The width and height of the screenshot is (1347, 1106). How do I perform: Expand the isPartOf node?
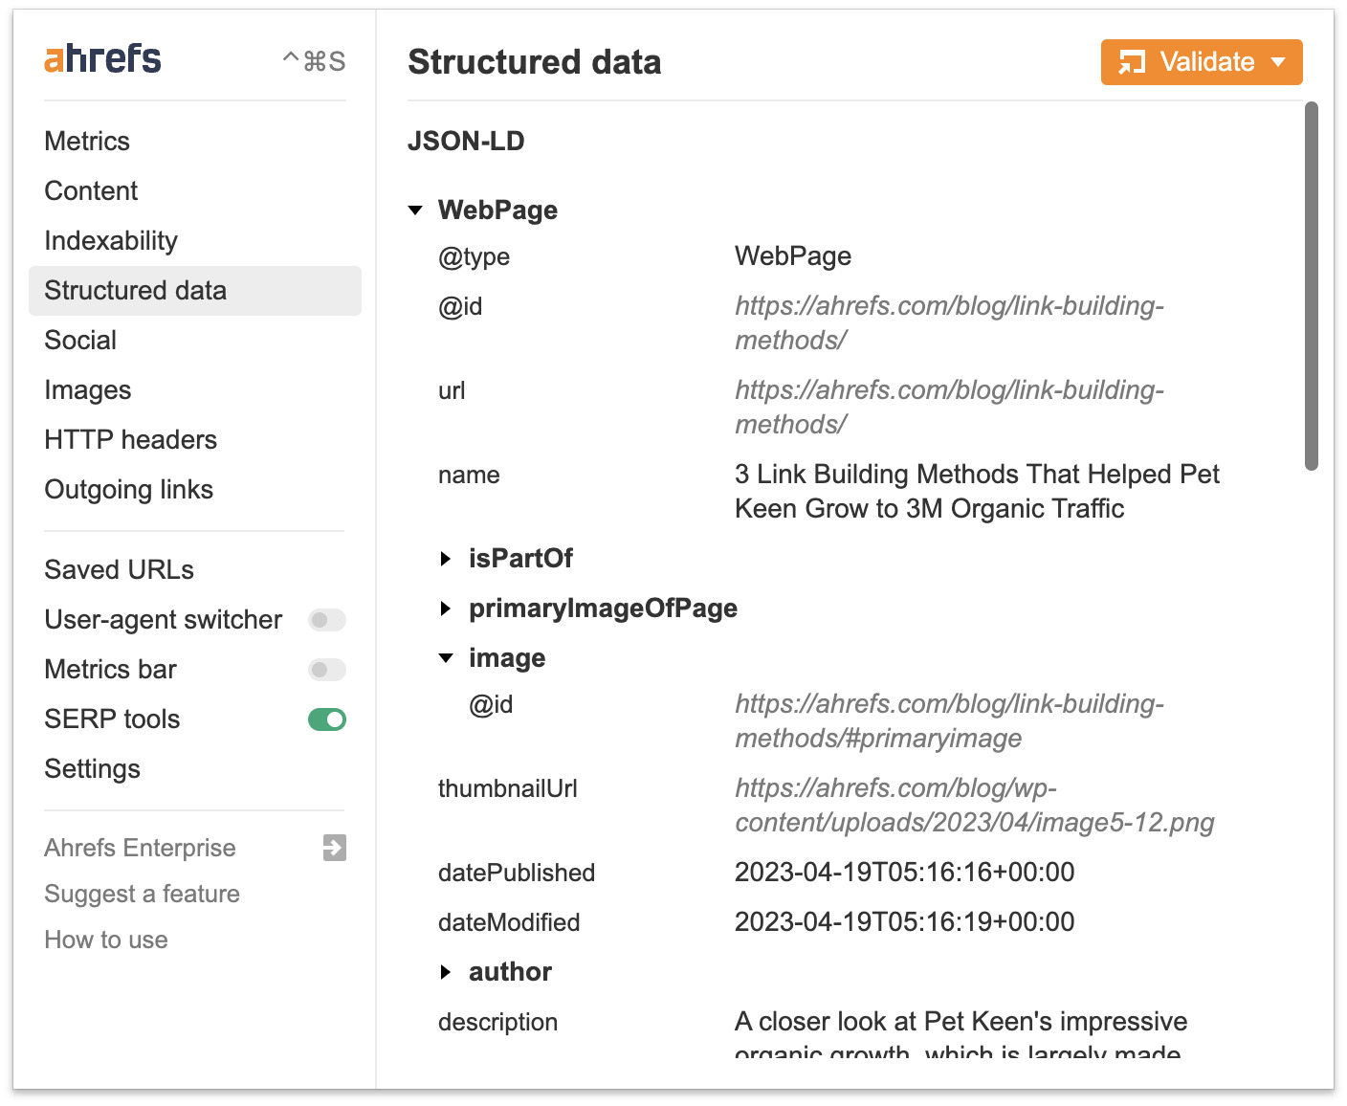[x=445, y=559]
